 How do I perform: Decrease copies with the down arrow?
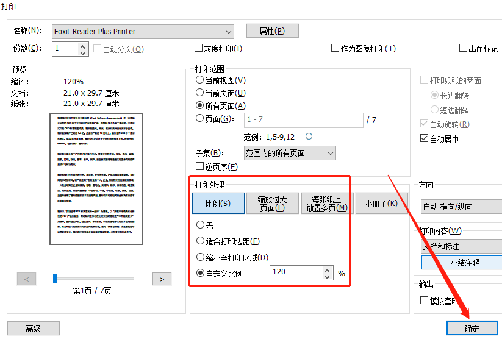click(83, 53)
